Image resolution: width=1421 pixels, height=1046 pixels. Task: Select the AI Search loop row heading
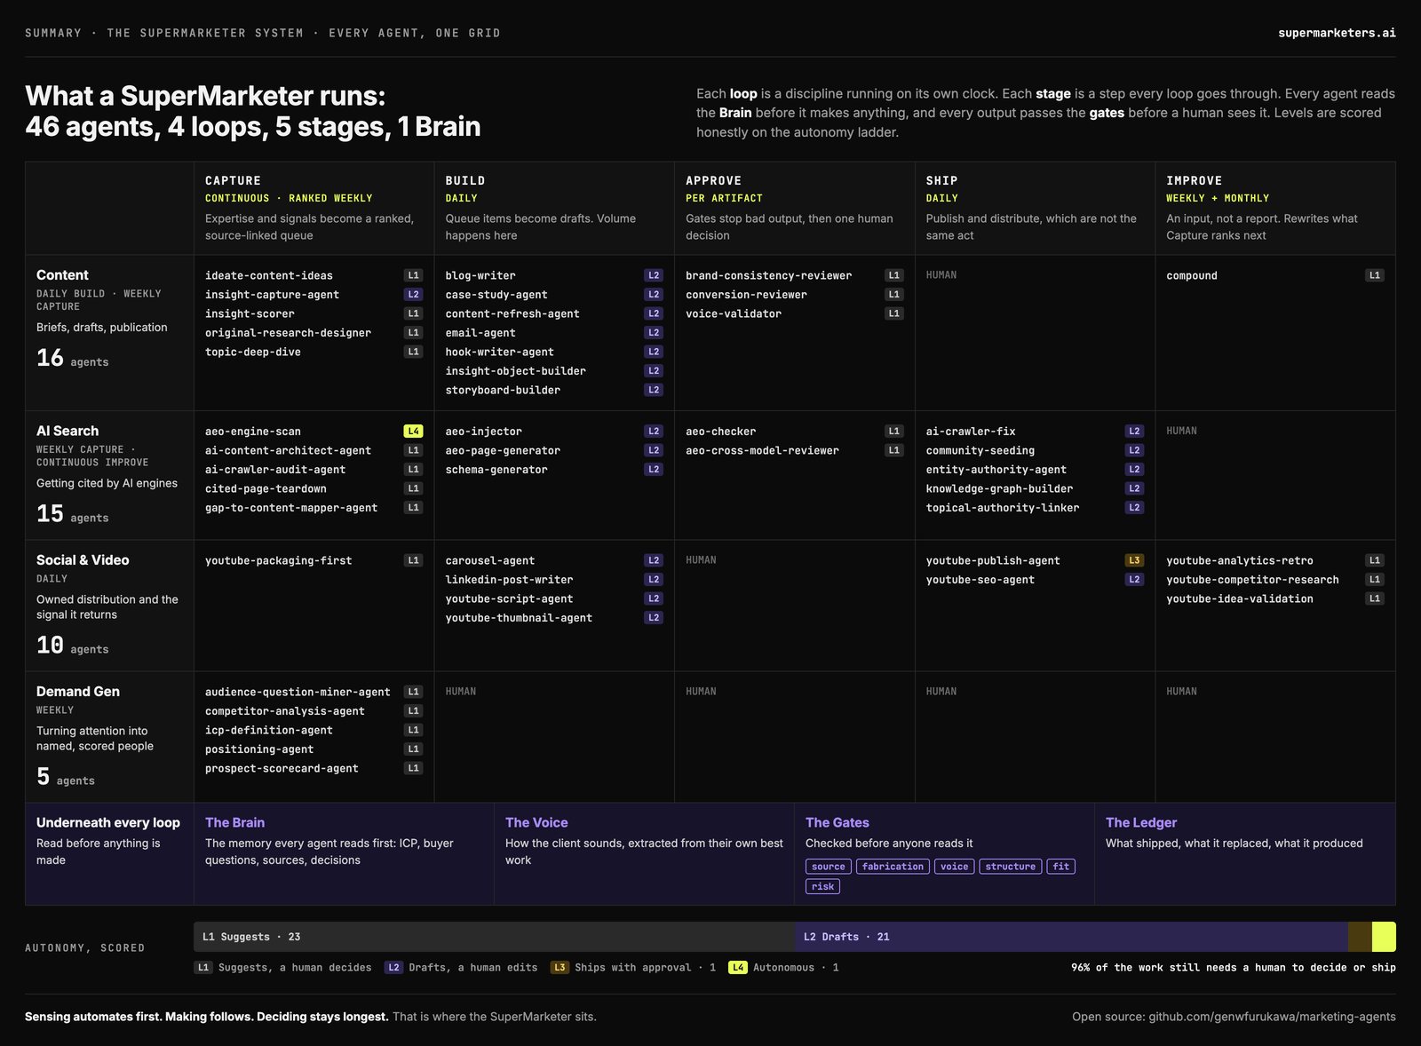(67, 431)
